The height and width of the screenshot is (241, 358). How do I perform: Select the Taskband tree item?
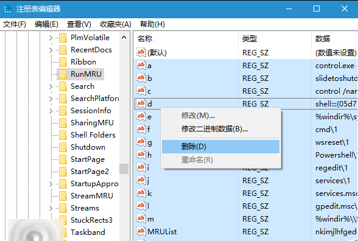[x=88, y=232]
